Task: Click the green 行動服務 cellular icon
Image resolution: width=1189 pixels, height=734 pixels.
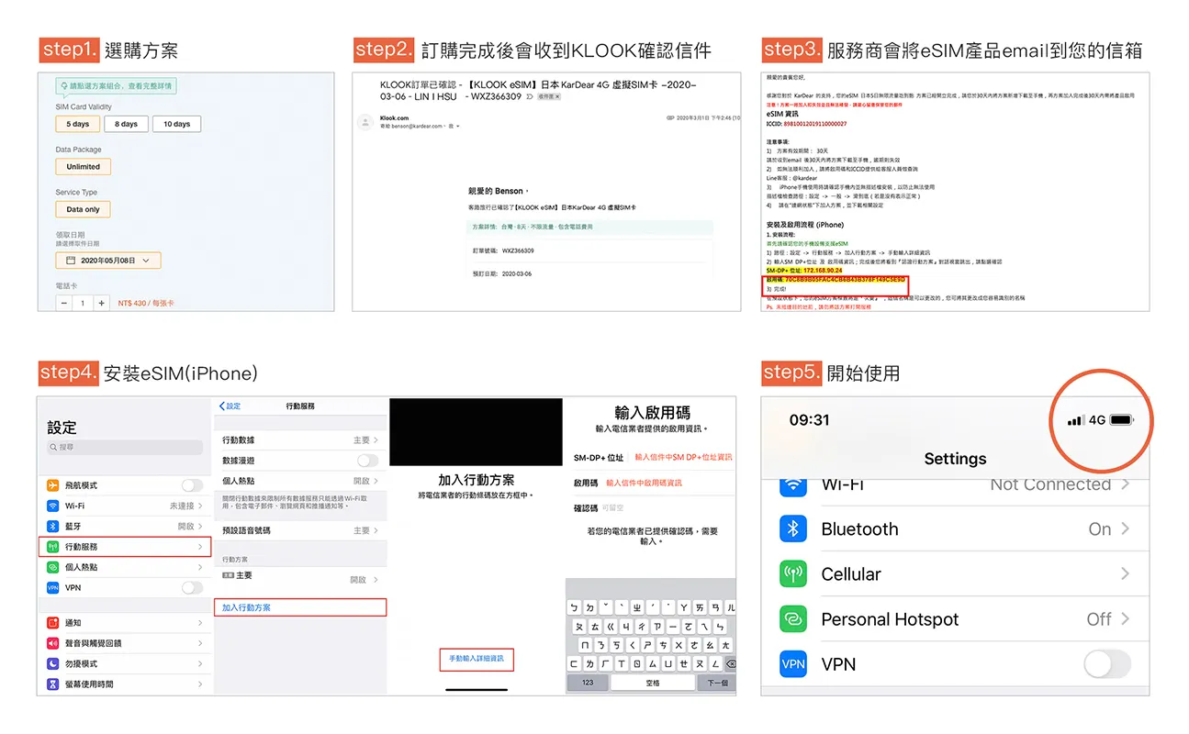Action: point(53,547)
